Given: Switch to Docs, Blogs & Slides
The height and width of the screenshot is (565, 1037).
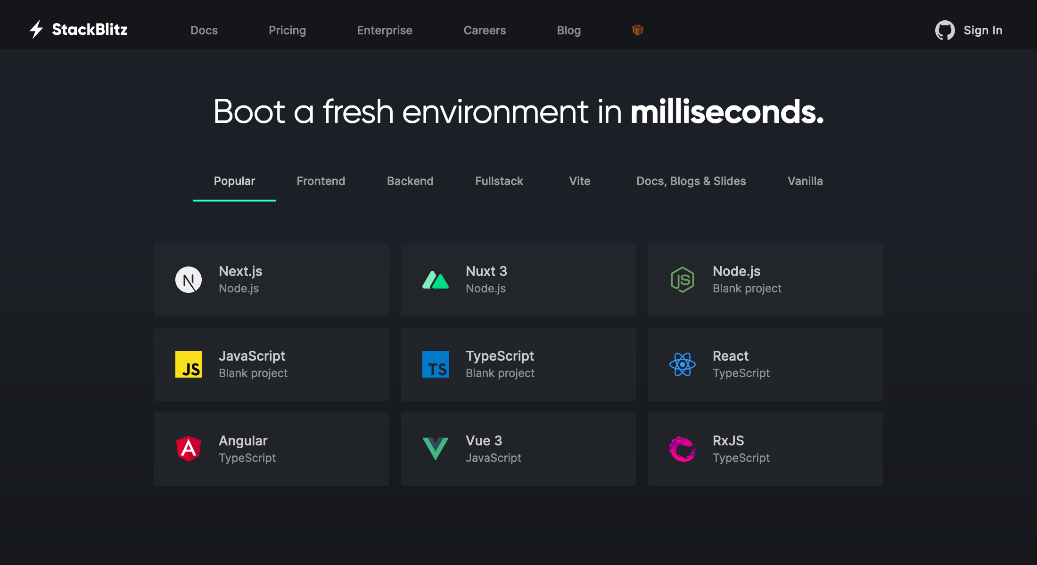Looking at the screenshot, I should [x=691, y=181].
